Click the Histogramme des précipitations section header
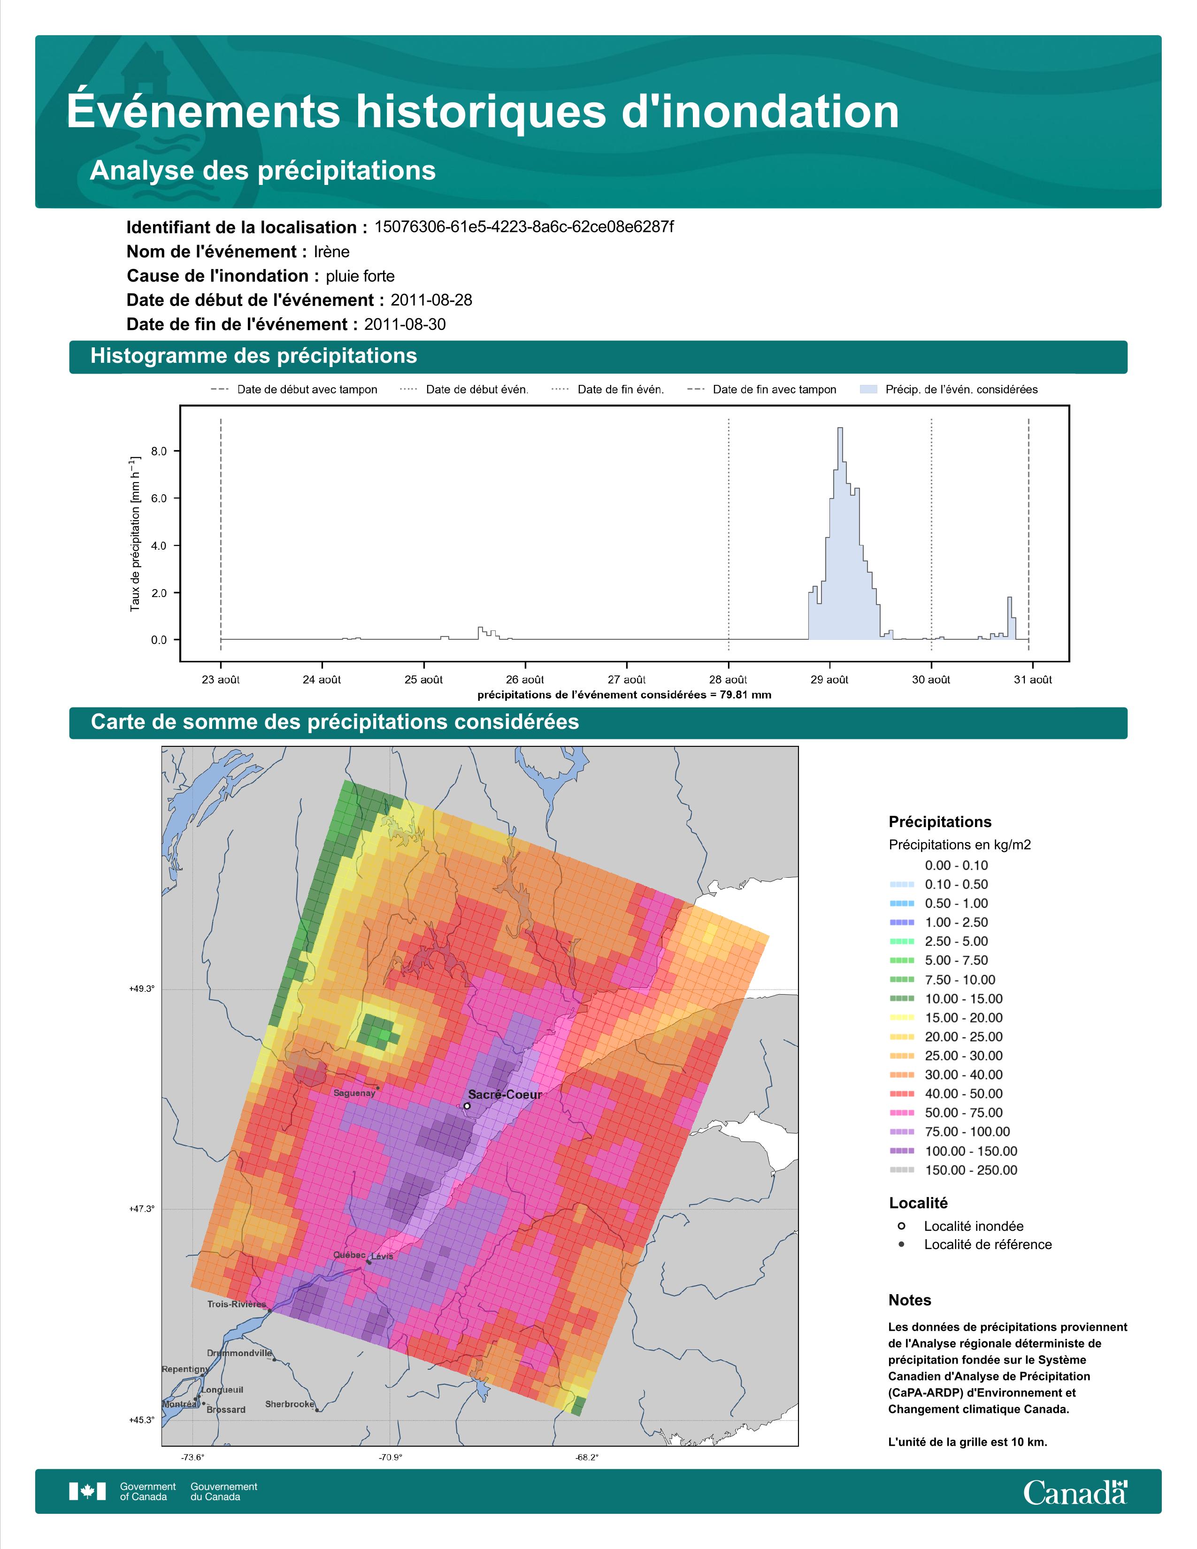1197x1549 pixels. click(x=598, y=356)
